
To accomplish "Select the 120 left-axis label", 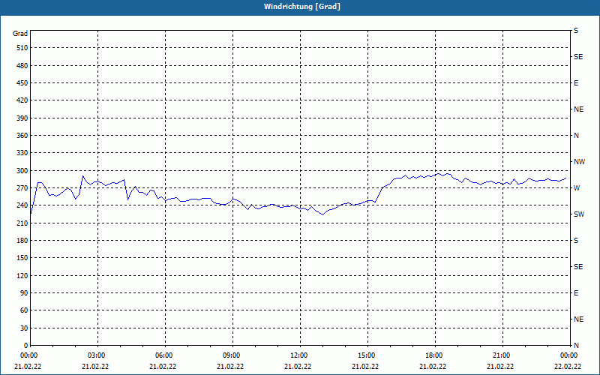I will (22, 275).
